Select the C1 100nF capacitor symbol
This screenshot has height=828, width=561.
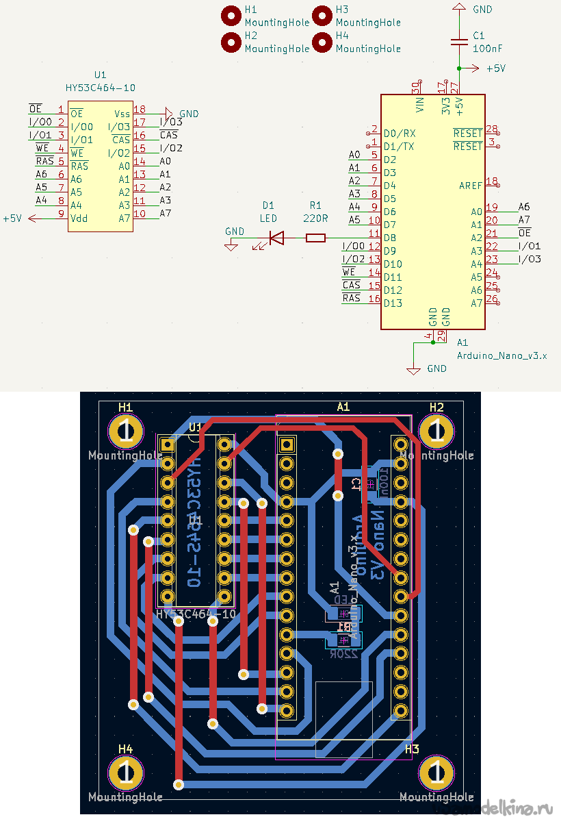458,41
